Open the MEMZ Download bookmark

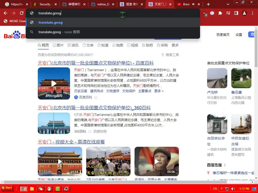pos(15,21)
